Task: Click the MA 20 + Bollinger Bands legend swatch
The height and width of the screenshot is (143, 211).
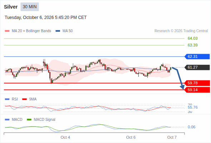Action: pos(7,31)
